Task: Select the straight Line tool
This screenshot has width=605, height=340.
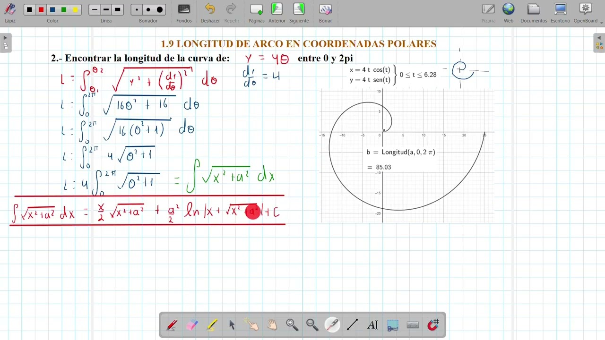Action: pyautogui.click(x=352, y=325)
